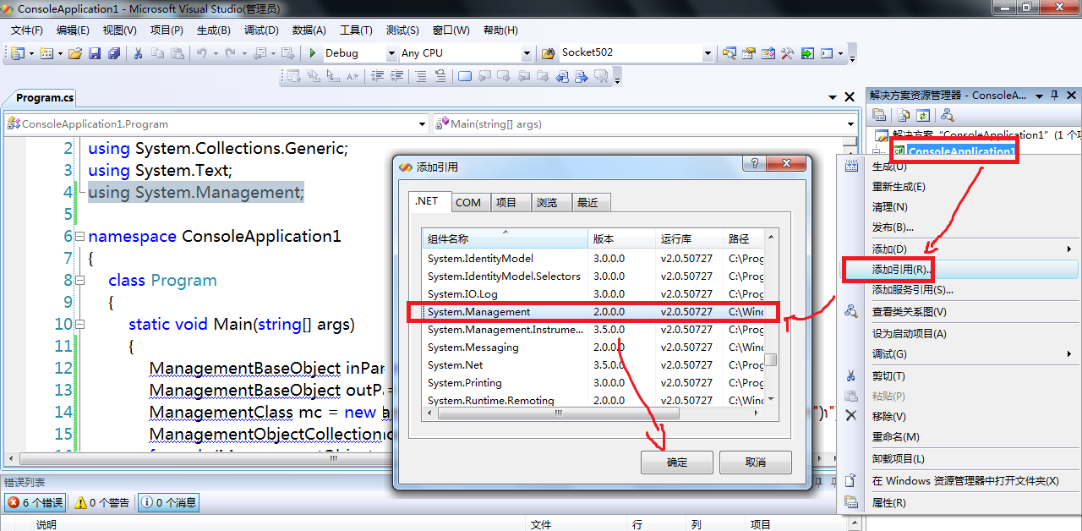Click the 取消 button in dialog

click(x=755, y=463)
